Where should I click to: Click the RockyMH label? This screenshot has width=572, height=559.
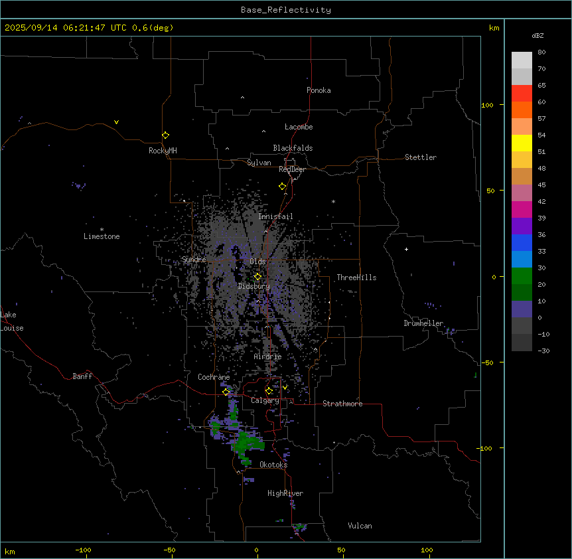tap(163, 151)
